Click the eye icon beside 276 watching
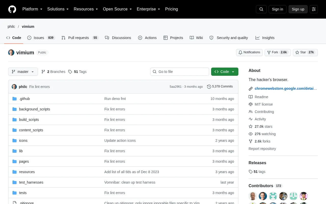This screenshot has width=326, height=204. pyautogui.click(x=251, y=134)
